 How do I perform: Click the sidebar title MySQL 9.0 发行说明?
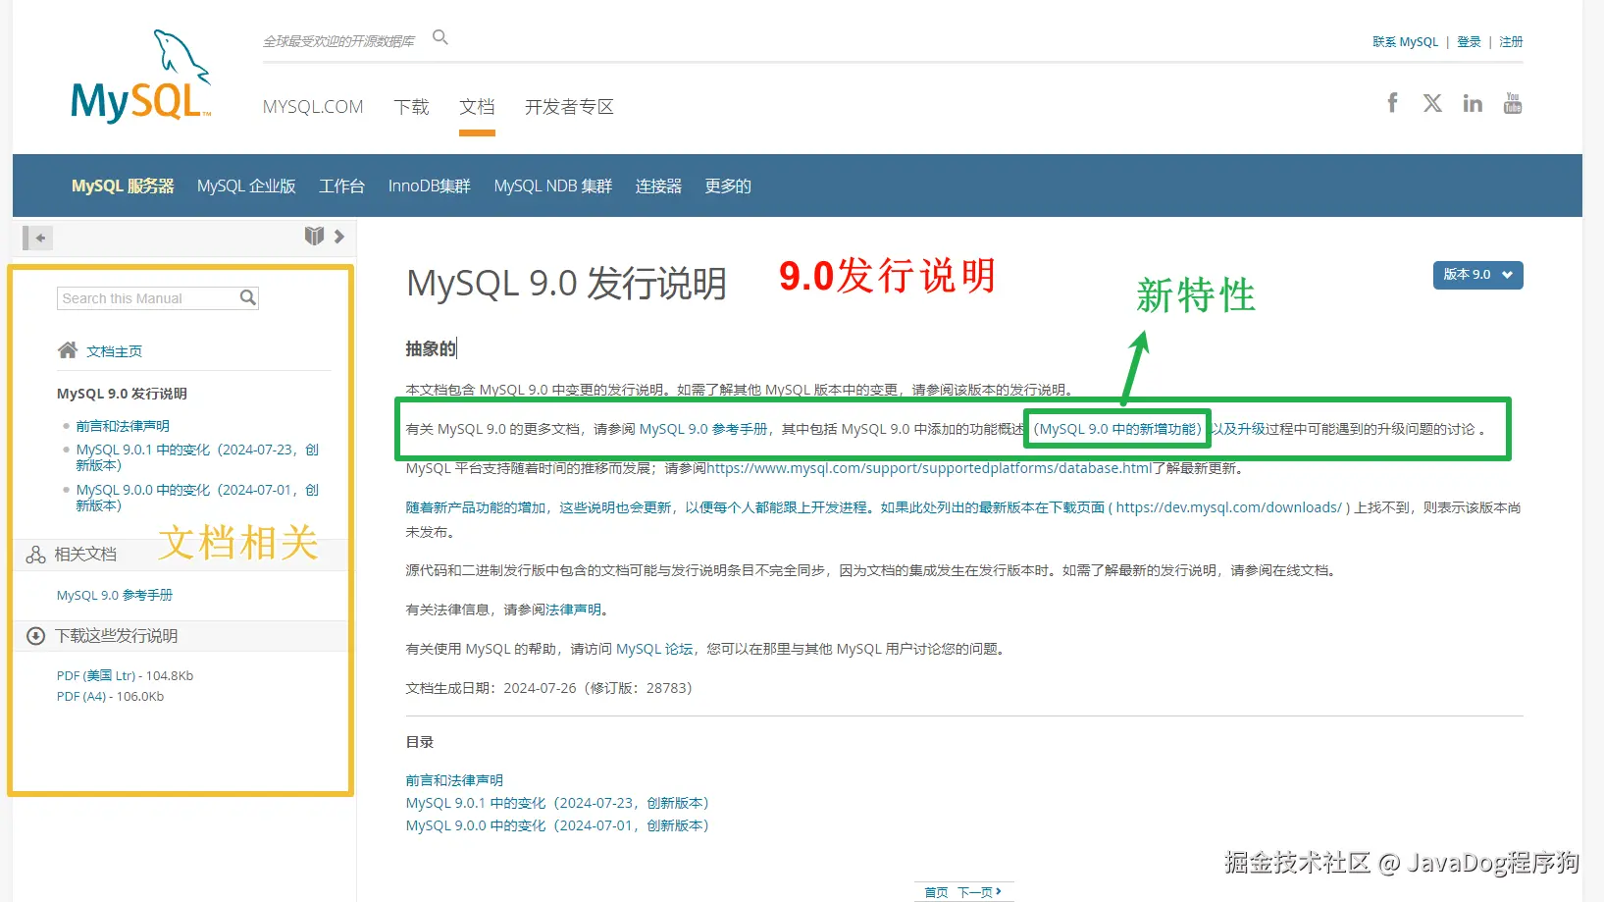tap(122, 394)
